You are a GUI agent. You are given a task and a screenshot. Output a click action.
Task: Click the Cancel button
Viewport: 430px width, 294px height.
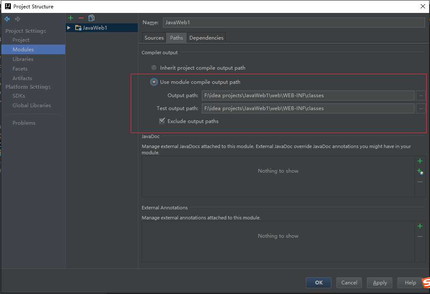click(x=349, y=282)
